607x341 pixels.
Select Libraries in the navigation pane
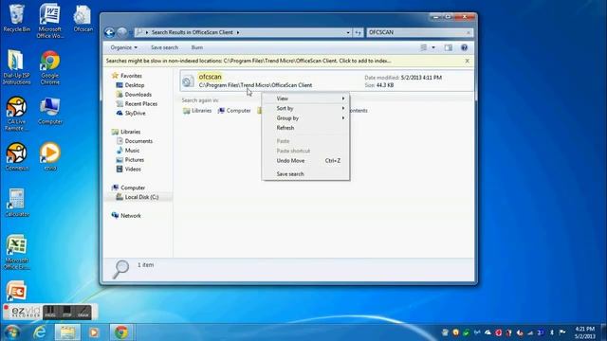click(126, 132)
